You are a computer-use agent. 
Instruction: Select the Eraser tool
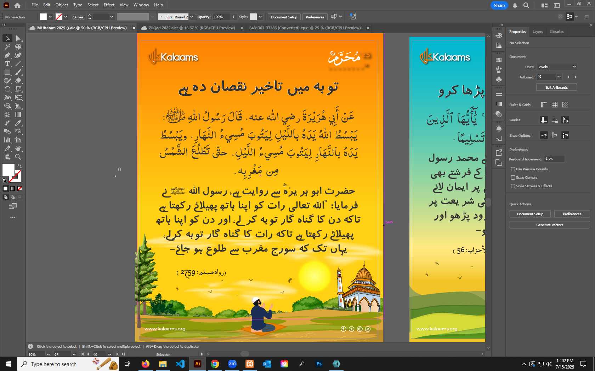tap(18, 81)
